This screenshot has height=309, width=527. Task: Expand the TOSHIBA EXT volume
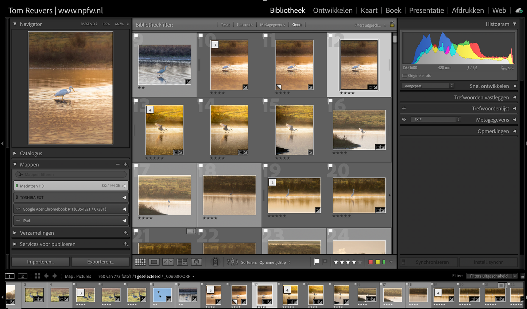(x=124, y=197)
